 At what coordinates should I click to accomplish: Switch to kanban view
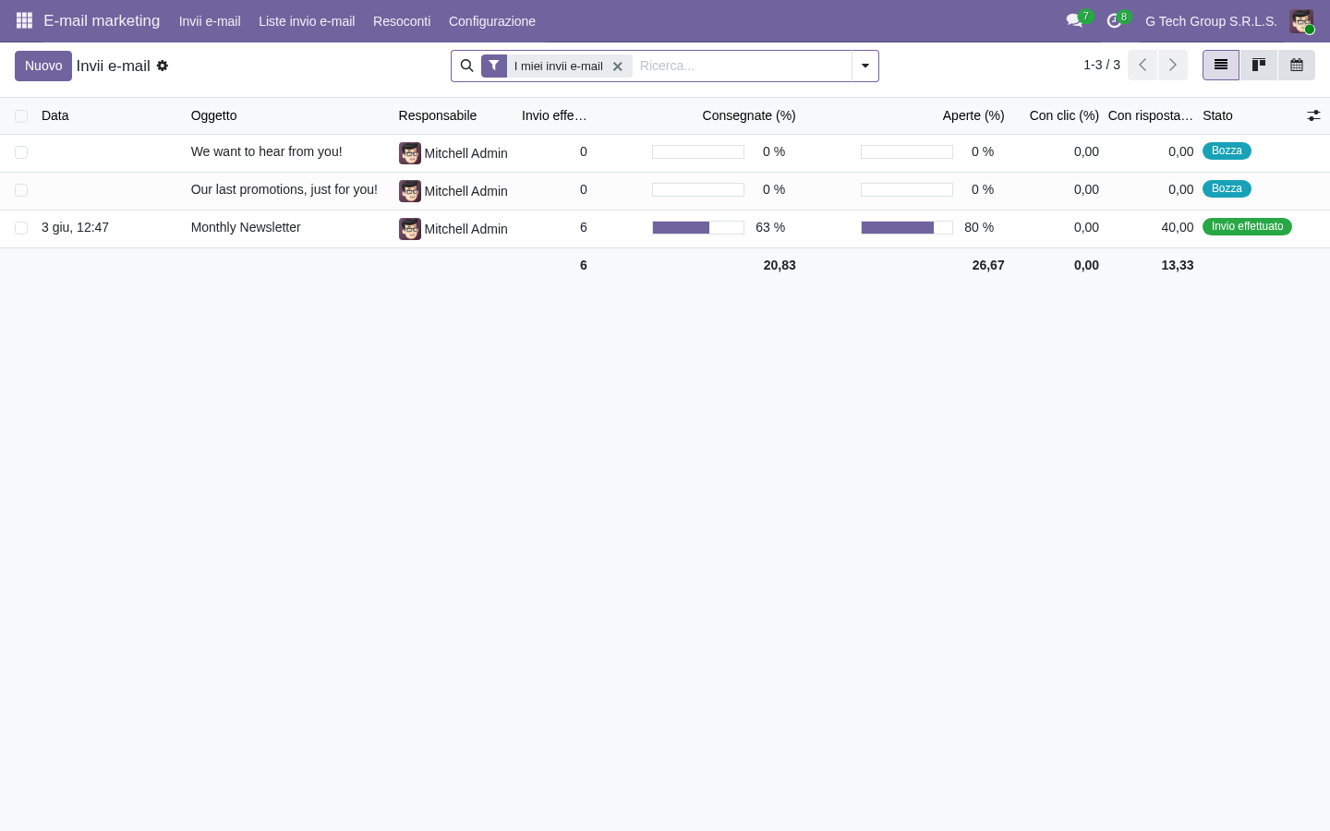1259,65
